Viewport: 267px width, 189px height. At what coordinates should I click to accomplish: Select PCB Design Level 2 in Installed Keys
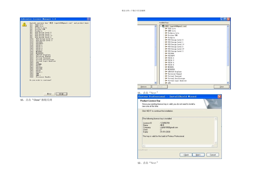pyautogui.click(x=176, y=47)
